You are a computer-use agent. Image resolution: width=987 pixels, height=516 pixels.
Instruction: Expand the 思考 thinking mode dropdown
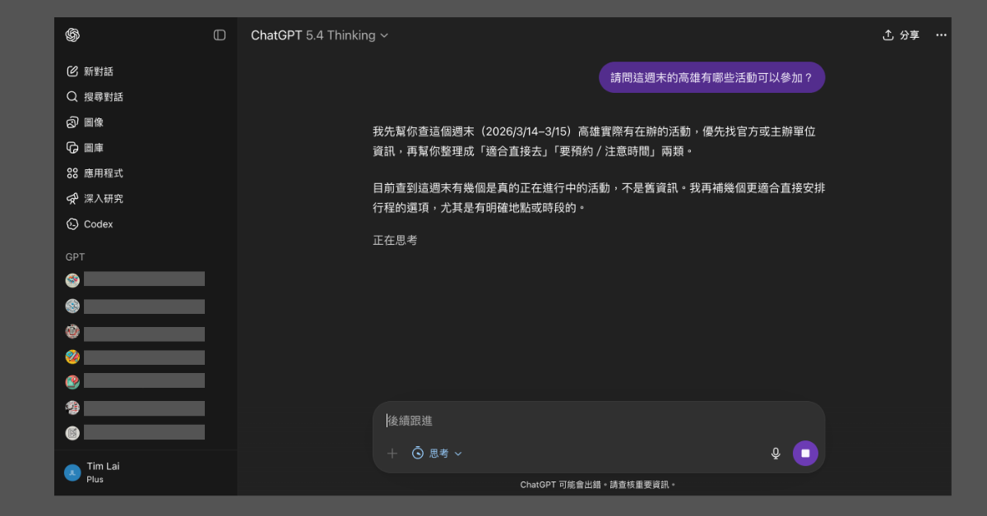(x=437, y=454)
